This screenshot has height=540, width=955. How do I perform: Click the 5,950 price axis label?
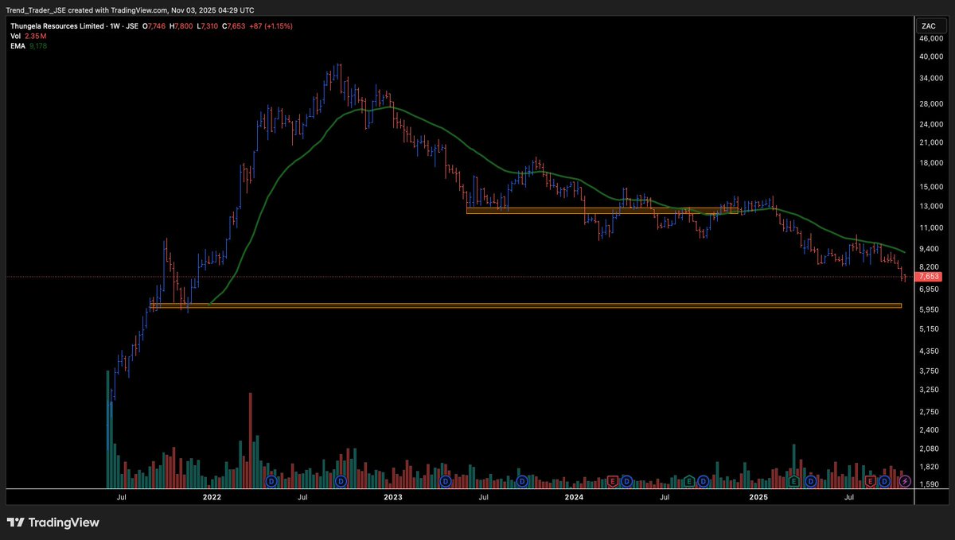click(x=930, y=309)
